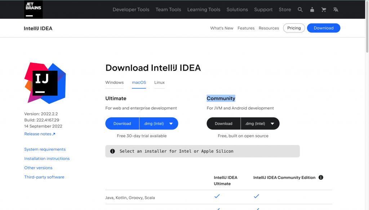Open Third-party software link
Viewport: 369px width, 210px height.
44,177
